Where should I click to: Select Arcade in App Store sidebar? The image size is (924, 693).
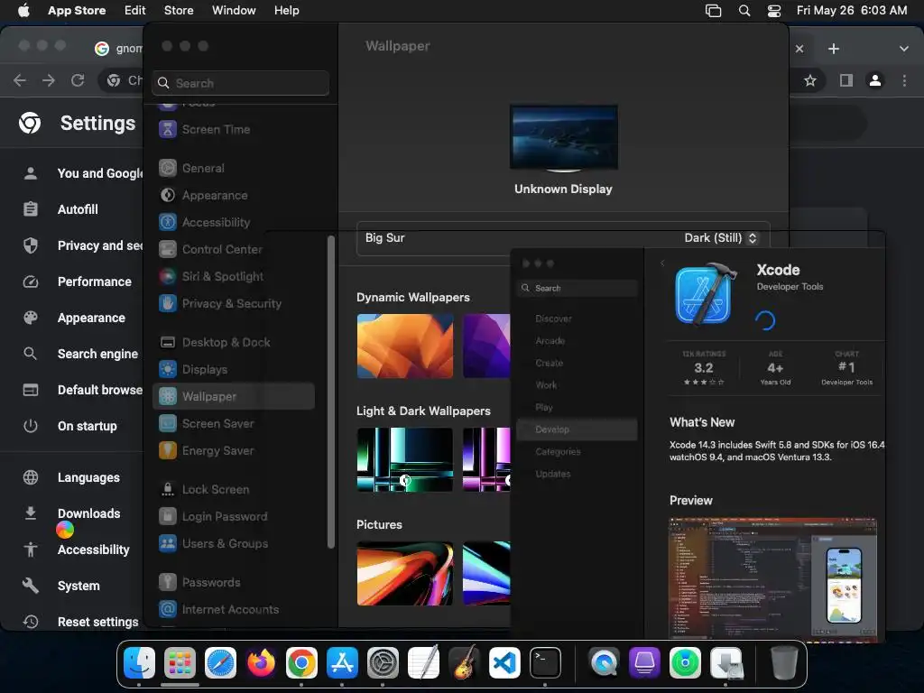(x=577, y=341)
